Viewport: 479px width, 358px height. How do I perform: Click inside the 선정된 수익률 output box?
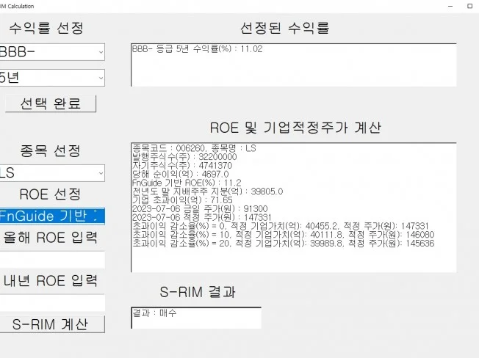[x=293, y=65]
